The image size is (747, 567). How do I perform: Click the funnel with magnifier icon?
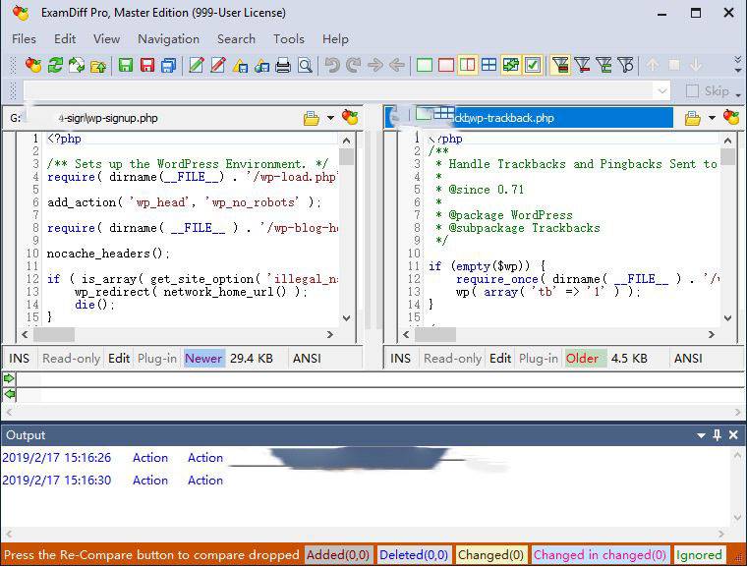tap(626, 65)
